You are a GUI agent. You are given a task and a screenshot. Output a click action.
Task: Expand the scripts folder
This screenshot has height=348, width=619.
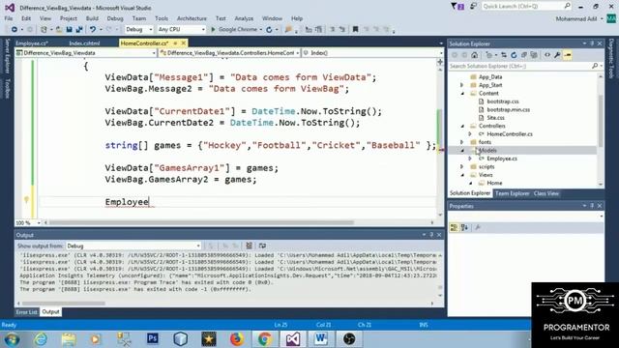click(x=462, y=167)
